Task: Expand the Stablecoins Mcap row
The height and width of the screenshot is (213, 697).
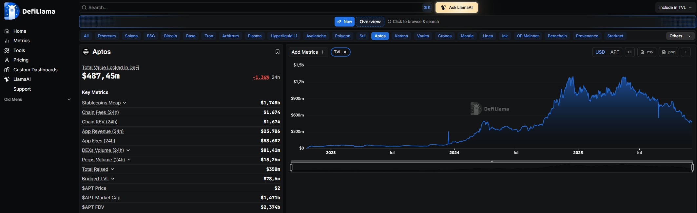Action: tap(125, 103)
